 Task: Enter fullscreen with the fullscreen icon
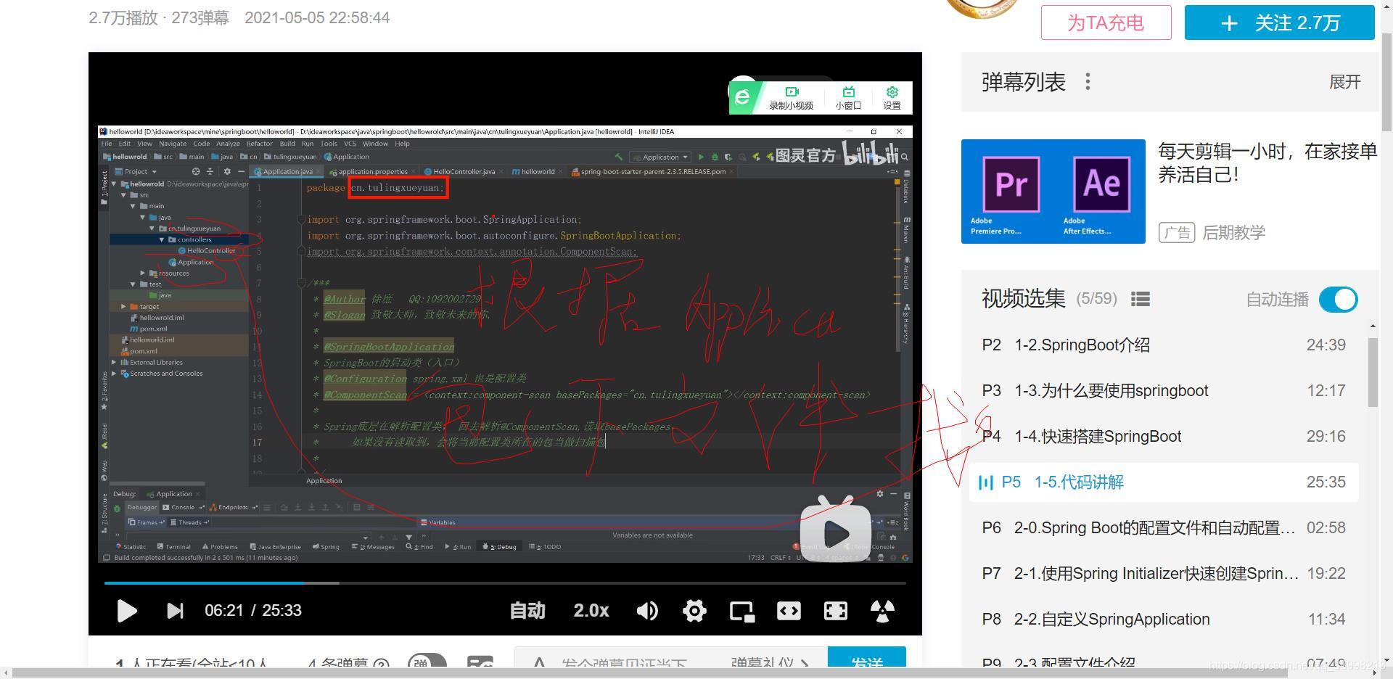[836, 612]
